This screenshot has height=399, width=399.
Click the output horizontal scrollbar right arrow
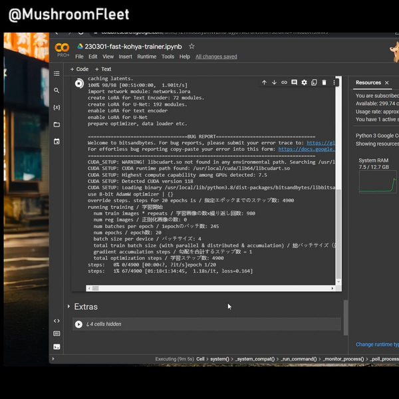[x=332, y=289]
